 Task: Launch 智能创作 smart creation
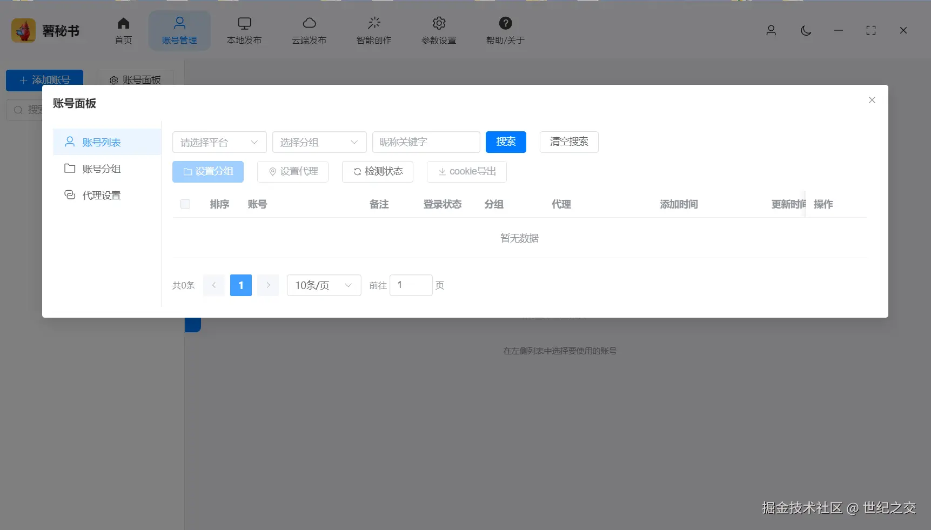coord(374,30)
